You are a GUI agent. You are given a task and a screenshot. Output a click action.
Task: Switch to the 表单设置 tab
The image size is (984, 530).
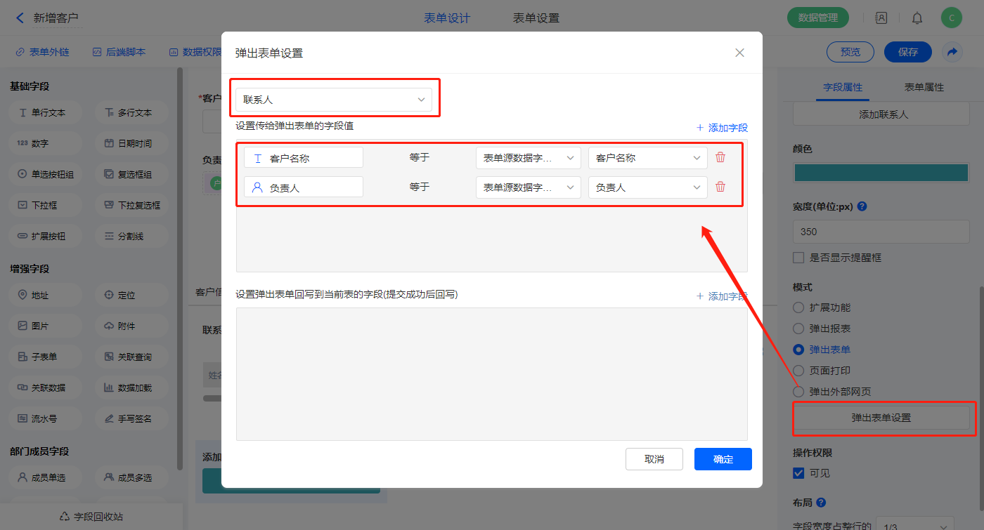pos(536,18)
